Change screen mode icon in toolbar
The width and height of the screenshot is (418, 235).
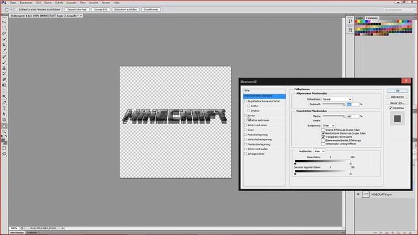point(4,154)
